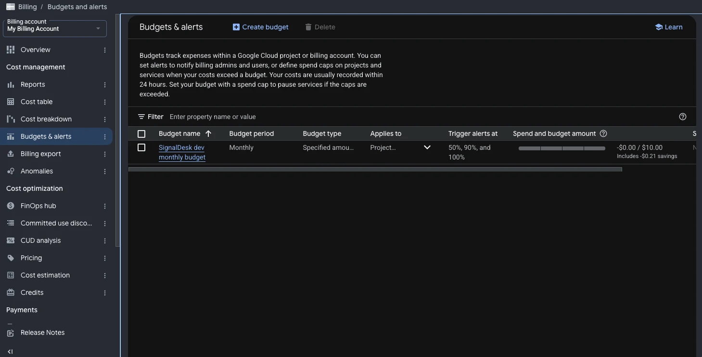The width and height of the screenshot is (702, 357).
Task: Open the Credits gift icon
Action: (11, 292)
